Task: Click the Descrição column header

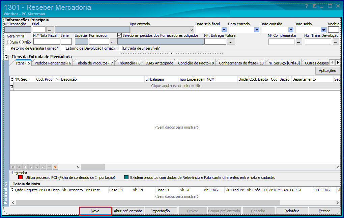Action: [102, 79]
